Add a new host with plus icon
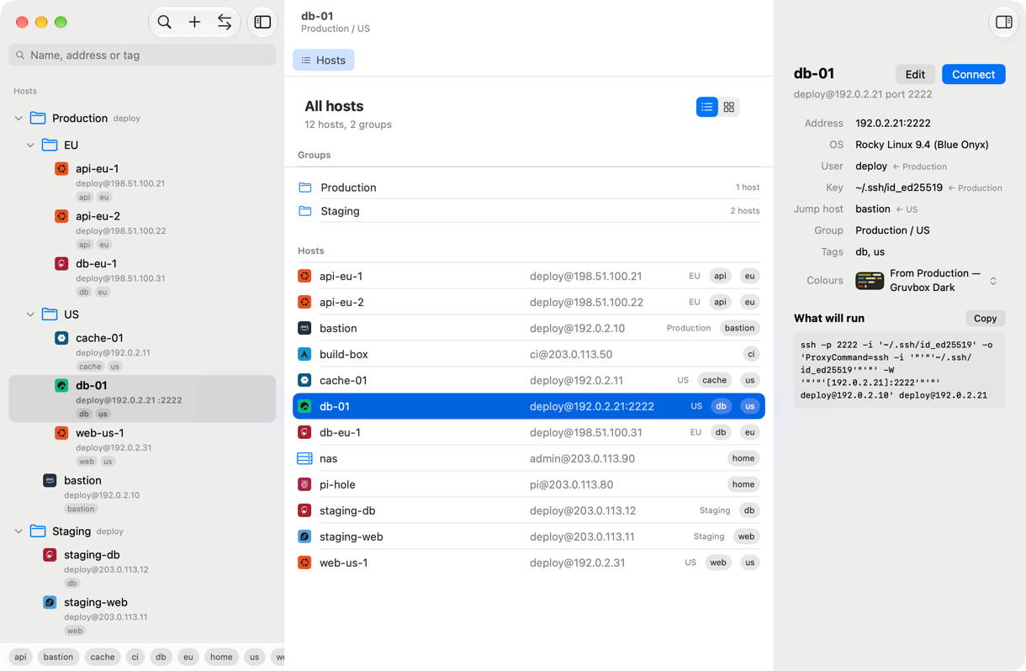 click(x=194, y=23)
